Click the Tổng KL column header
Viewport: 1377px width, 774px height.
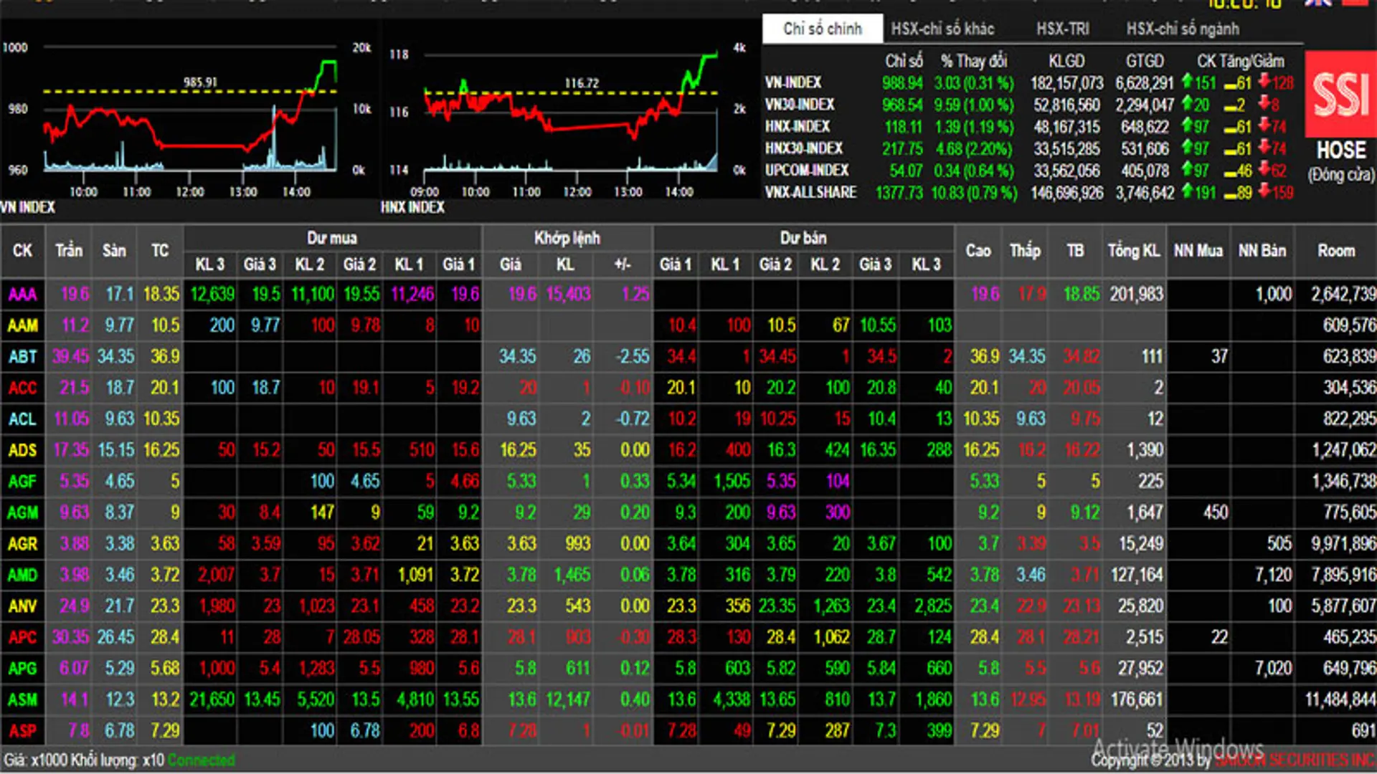click(1133, 251)
